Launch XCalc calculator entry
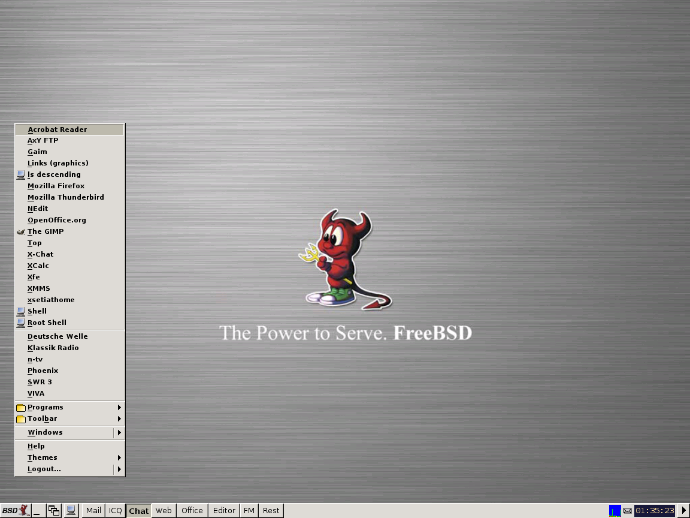The height and width of the screenshot is (518, 690). coord(70,266)
